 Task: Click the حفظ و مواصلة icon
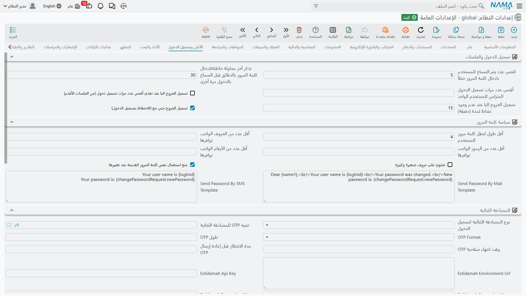[x=481, y=30]
